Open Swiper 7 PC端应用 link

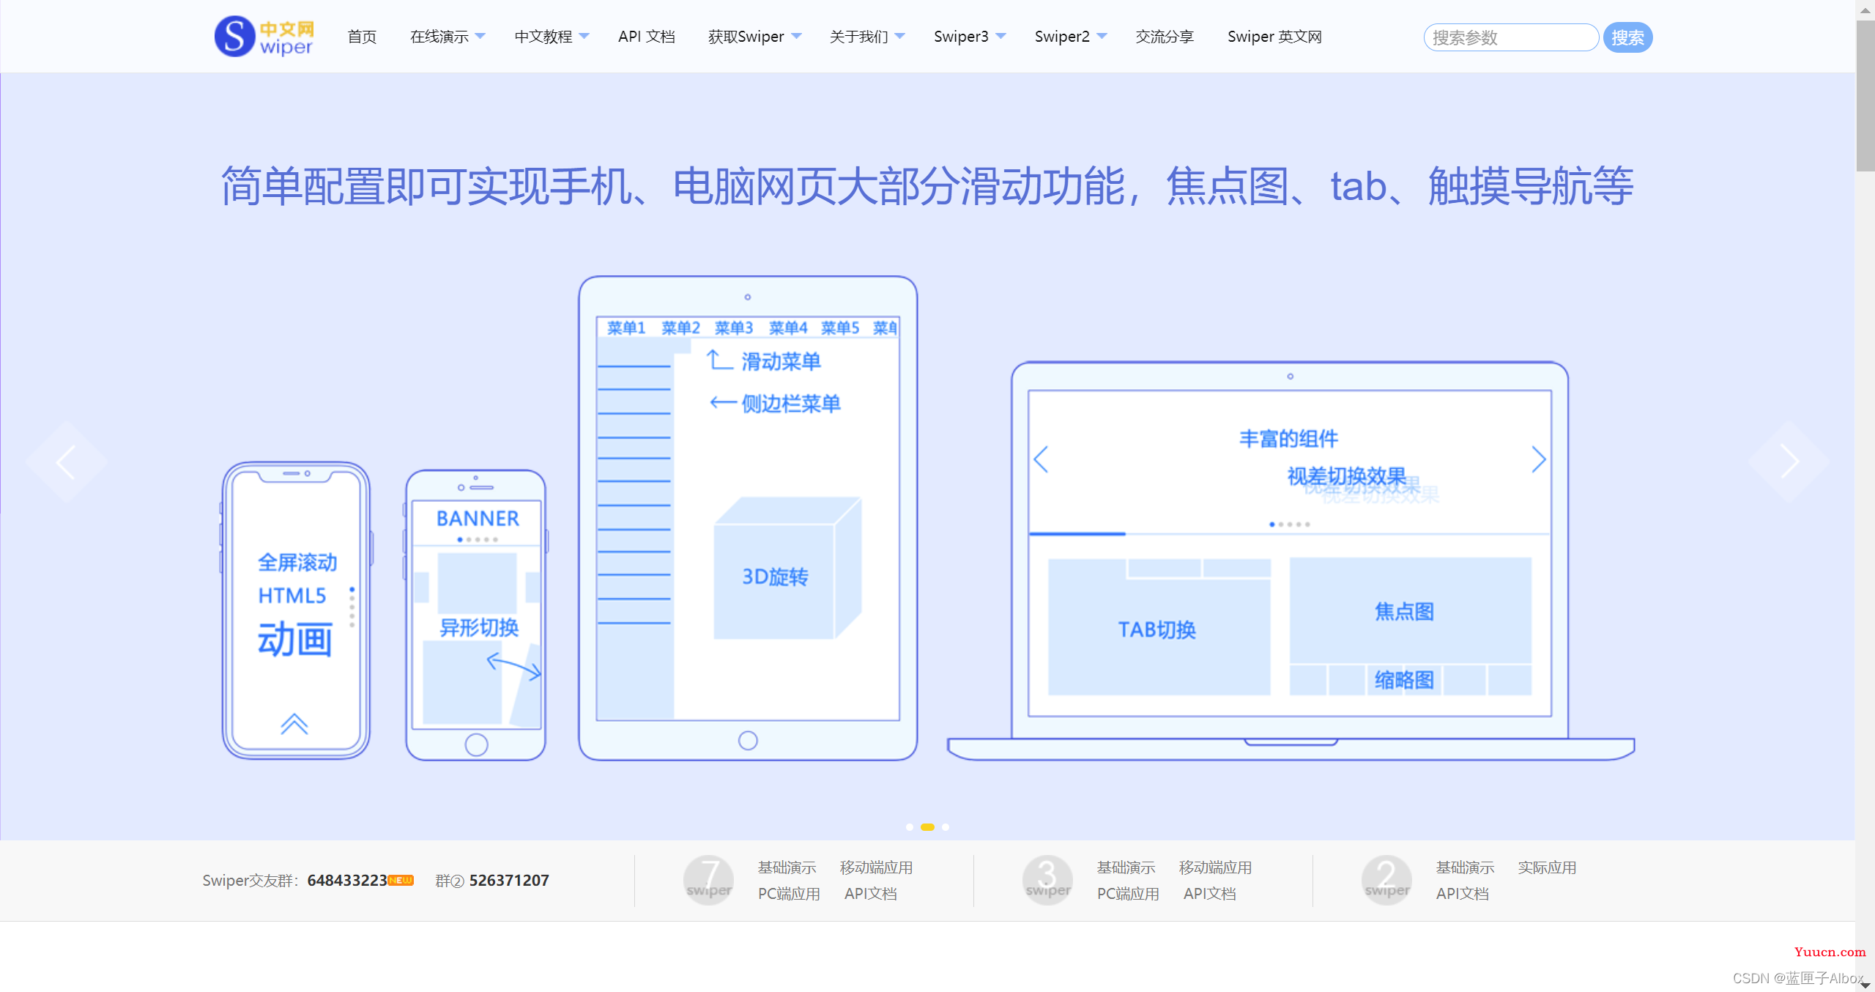789,894
